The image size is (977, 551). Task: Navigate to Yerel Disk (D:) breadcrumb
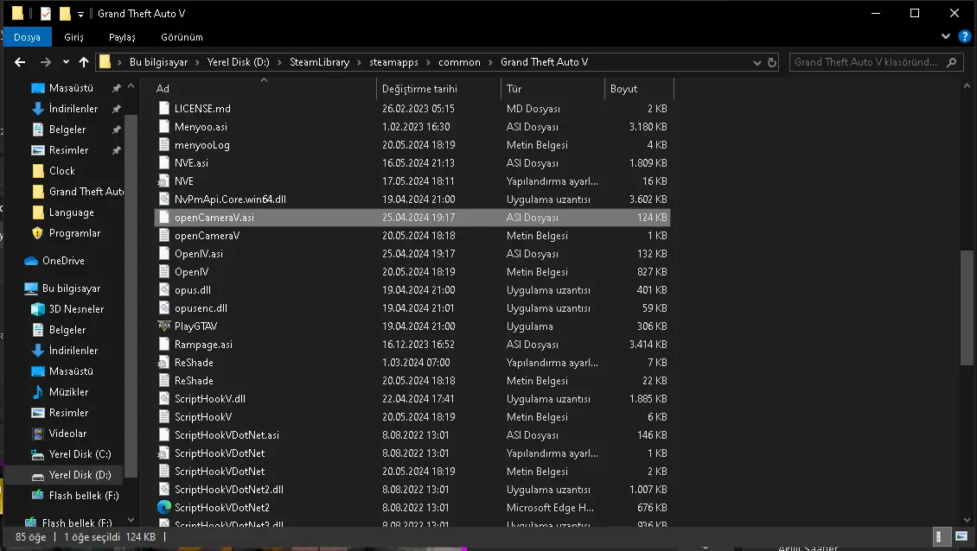tap(239, 62)
